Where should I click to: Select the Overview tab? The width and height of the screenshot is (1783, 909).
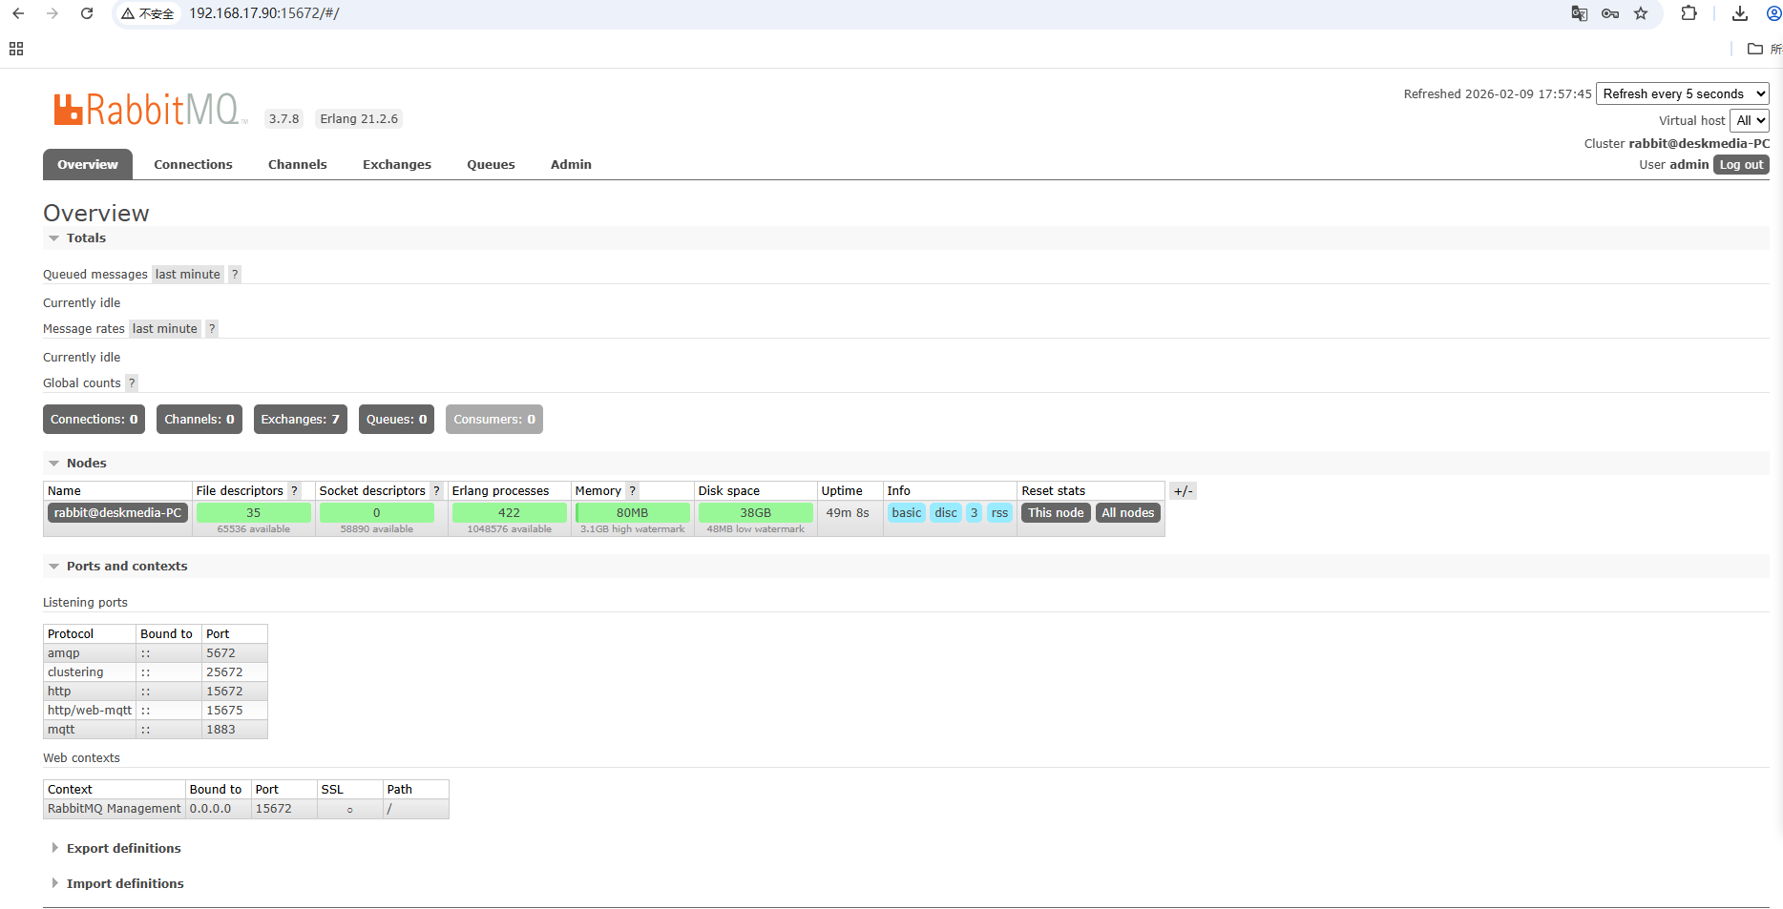click(x=88, y=165)
